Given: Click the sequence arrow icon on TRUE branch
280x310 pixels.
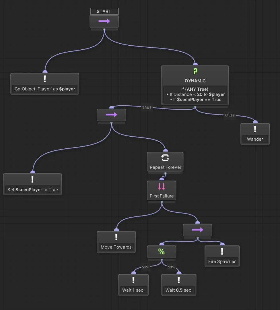Looking at the screenshot, I should click(111, 115).
